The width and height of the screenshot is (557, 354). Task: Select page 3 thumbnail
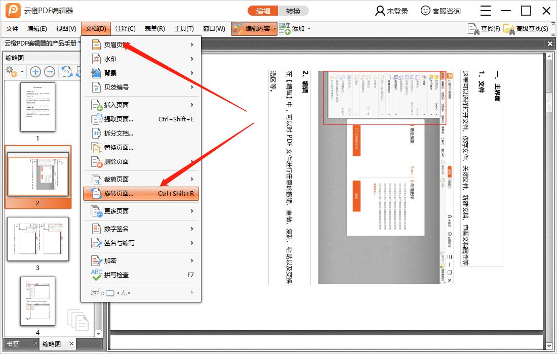click(x=38, y=239)
